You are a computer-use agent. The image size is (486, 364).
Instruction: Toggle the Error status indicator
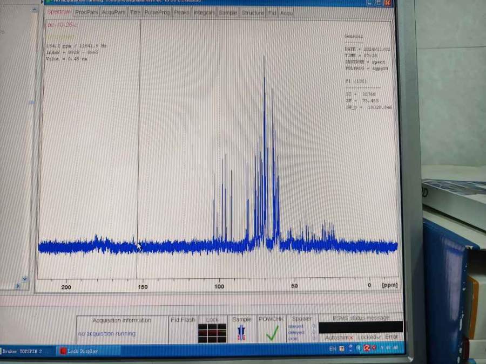[x=391, y=336]
